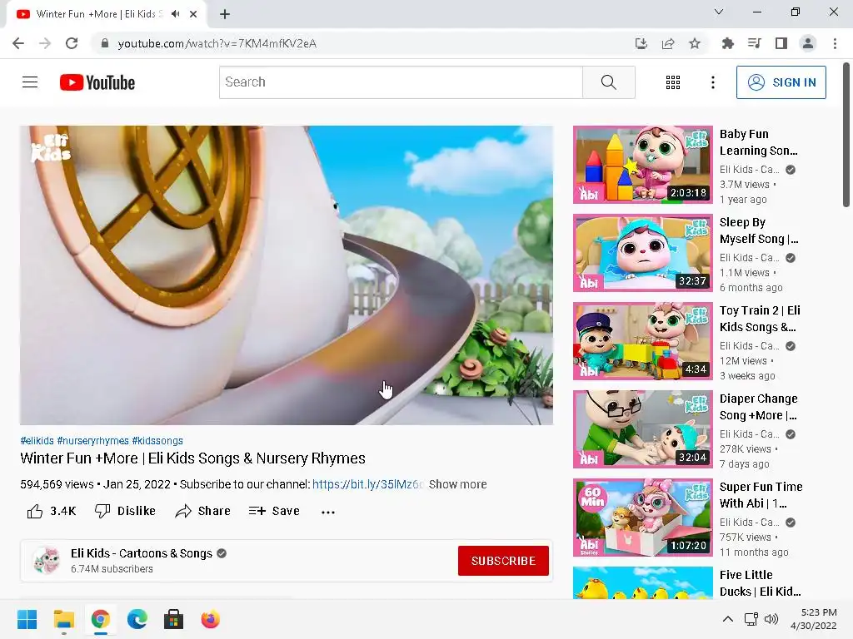Open more actions ellipsis under video

[328, 512]
